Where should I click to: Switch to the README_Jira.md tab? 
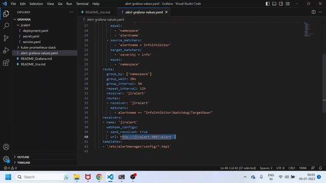pyautogui.click(x=97, y=12)
